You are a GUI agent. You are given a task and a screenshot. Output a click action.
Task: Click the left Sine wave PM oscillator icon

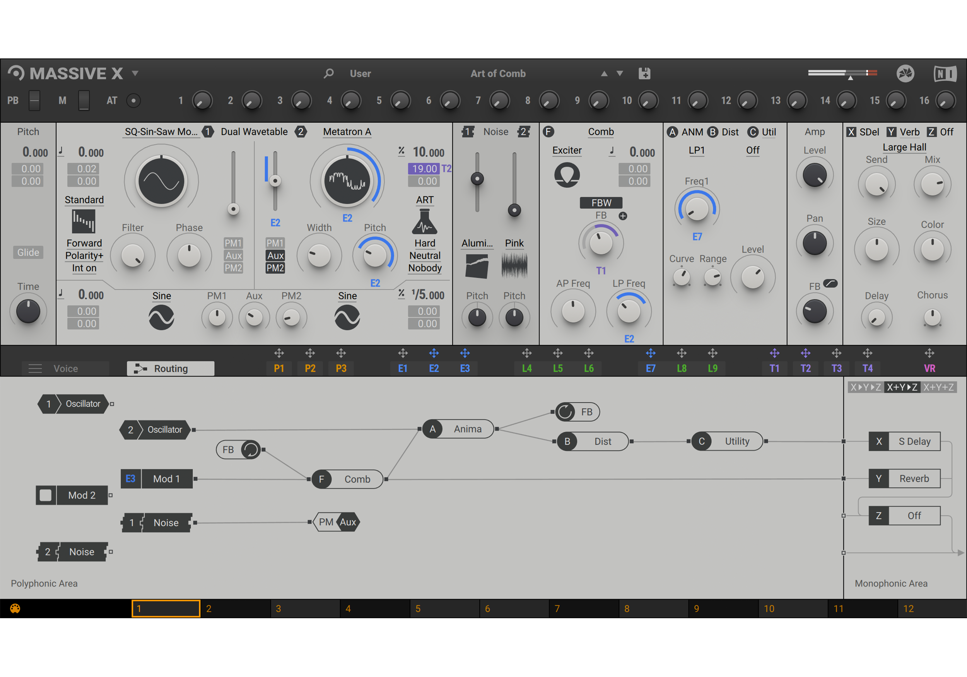click(161, 317)
